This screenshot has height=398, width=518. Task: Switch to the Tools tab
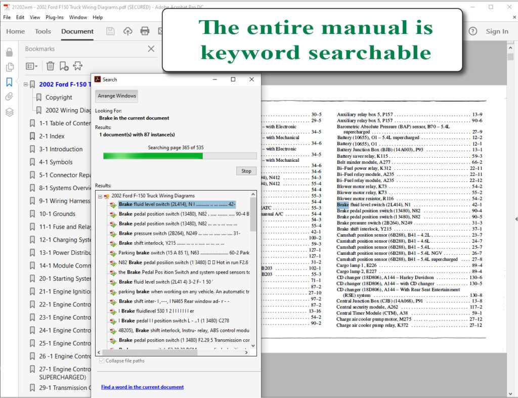coord(43,31)
